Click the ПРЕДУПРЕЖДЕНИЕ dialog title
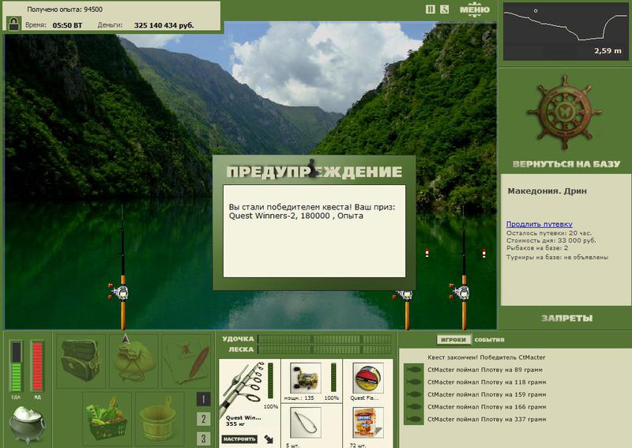The image size is (632, 448). [314, 171]
